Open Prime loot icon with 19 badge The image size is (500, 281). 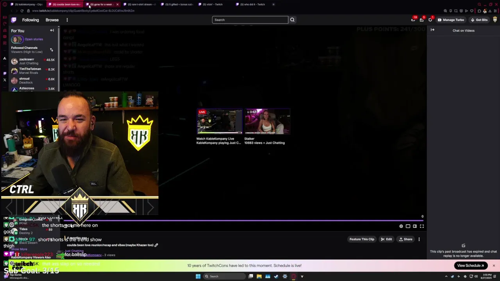point(413,20)
